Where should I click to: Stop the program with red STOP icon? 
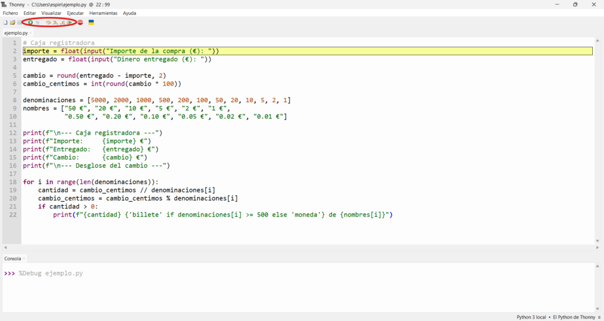(x=80, y=22)
